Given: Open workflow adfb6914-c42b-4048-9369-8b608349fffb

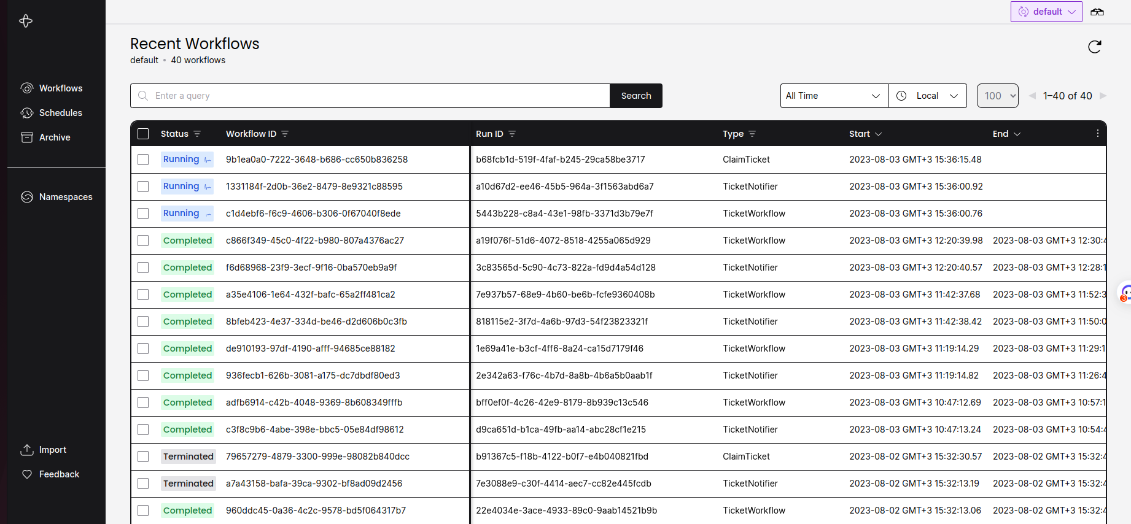Looking at the screenshot, I should (x=314, y=403).
